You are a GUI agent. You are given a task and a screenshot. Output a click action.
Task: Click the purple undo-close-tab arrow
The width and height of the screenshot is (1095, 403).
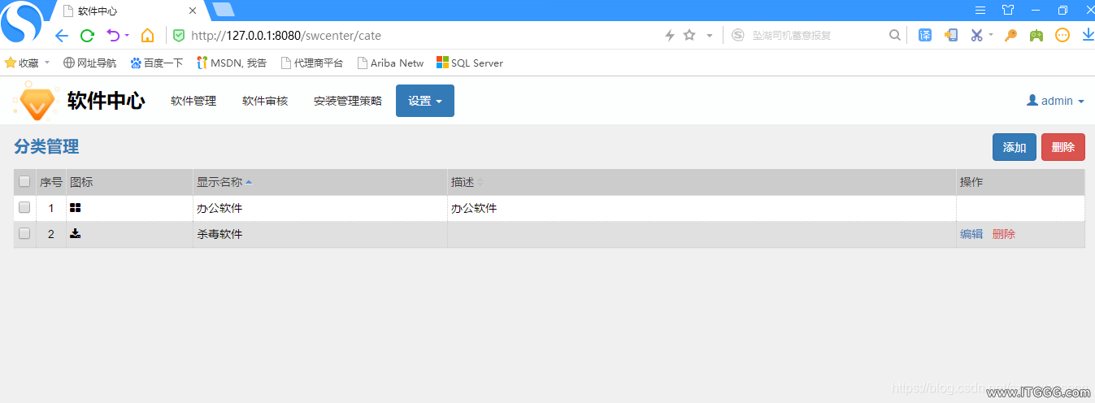click(113, 35)
